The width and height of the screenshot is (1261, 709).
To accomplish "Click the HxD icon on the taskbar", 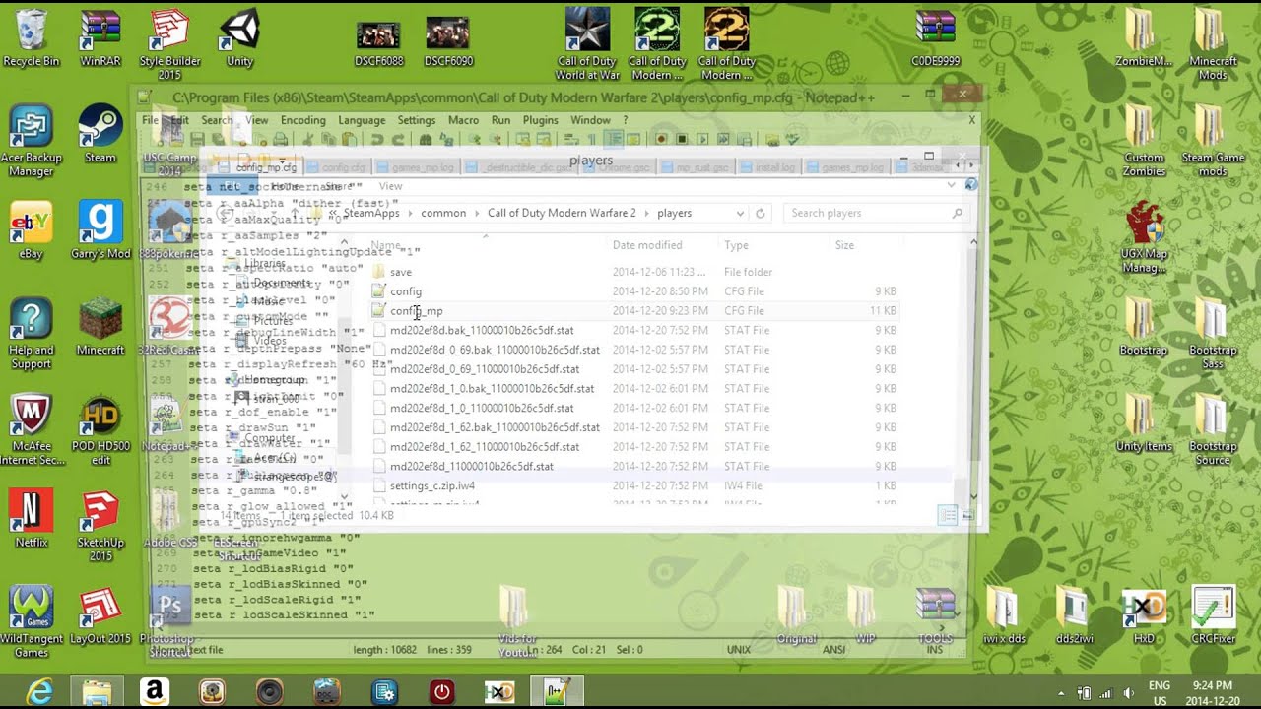I will [499, 692].
